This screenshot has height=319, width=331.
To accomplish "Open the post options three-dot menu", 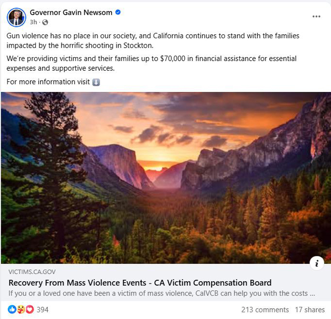I will pos(316,17).
